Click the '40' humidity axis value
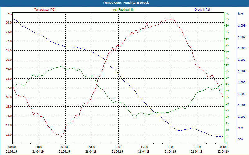249x155 pixels. click(x=227, y=91)
